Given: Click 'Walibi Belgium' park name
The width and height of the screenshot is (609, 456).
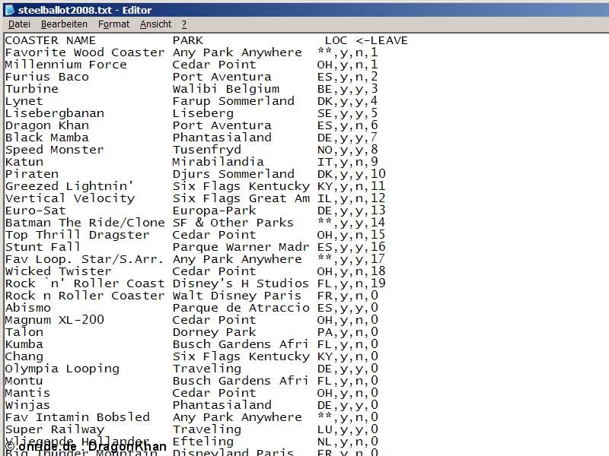Looking at the screenshot, I should (226, 89).
